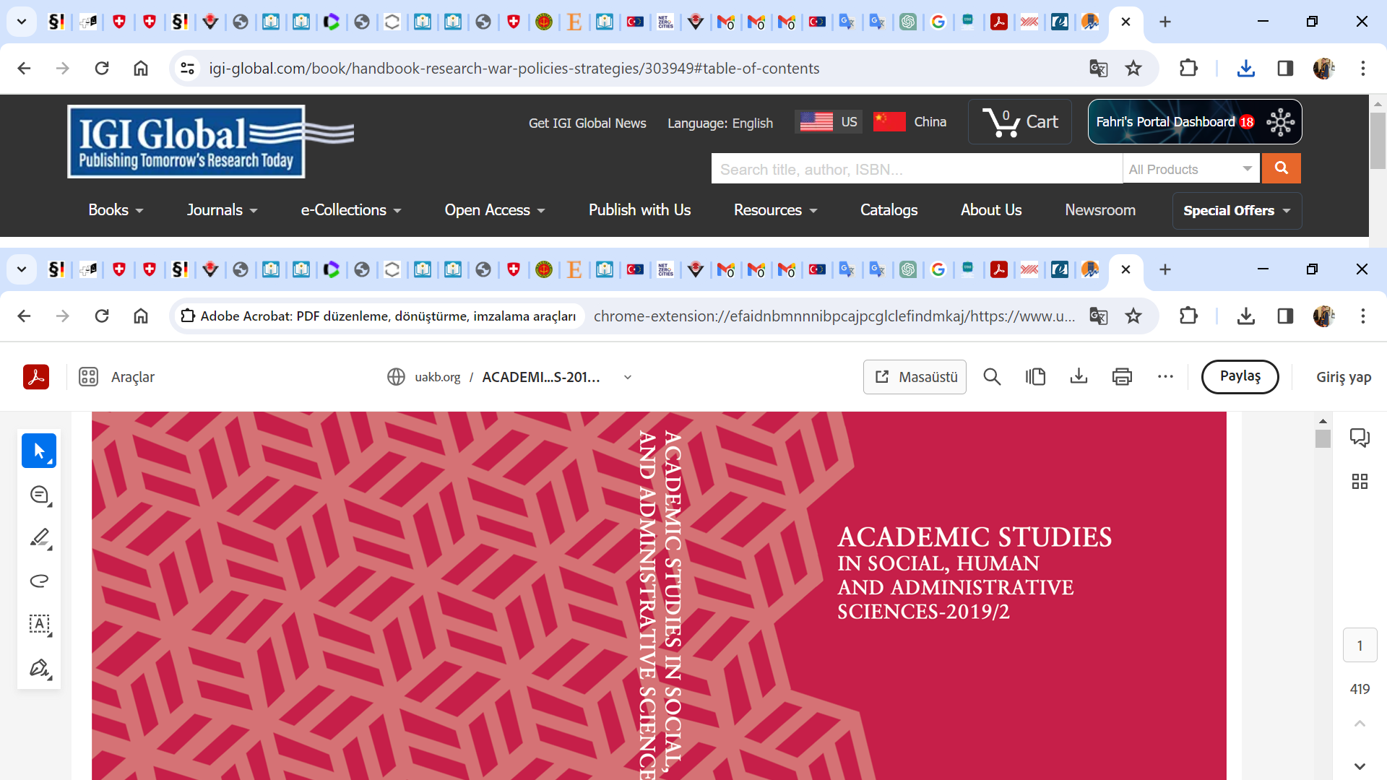Image resolution: width=1387 pixels, height=780 pixels.
Task: Open Araçlar tools panel
Action: 117,377
